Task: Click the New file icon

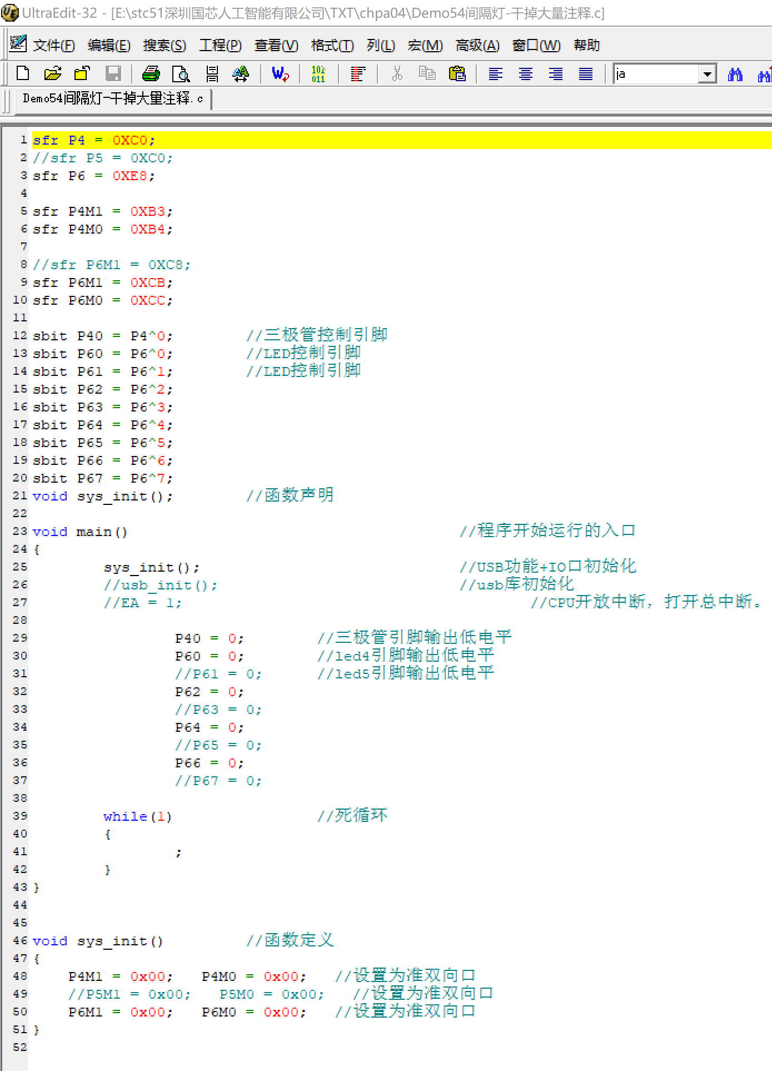Action: click(23, 73)
